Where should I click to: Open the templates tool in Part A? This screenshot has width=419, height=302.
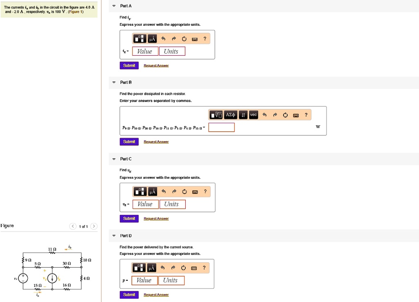click(x=140, y=39)
